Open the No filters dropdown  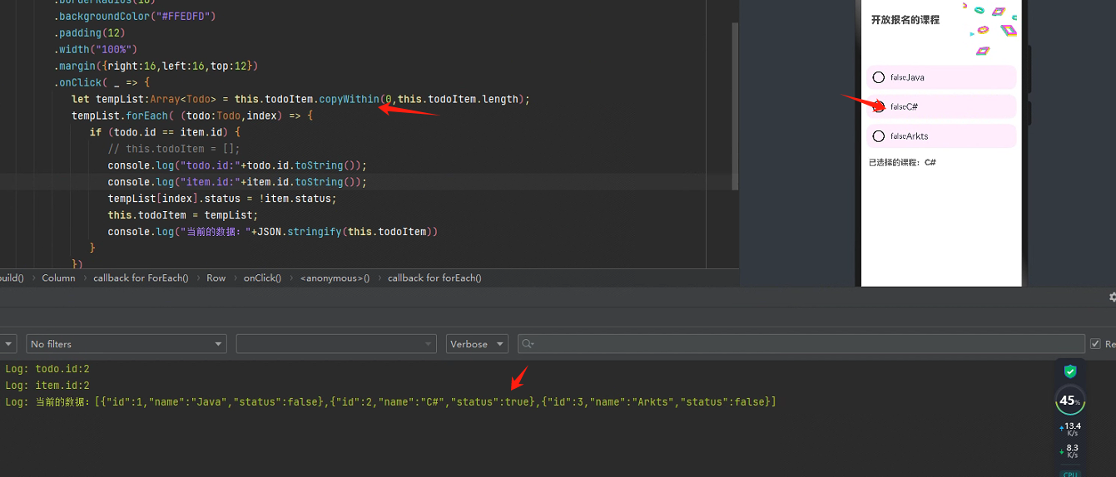coord(126,344)
